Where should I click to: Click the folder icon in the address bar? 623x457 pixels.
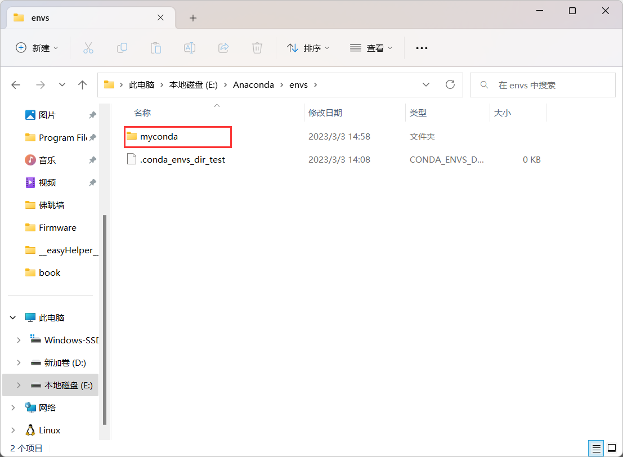click(109, 84)
